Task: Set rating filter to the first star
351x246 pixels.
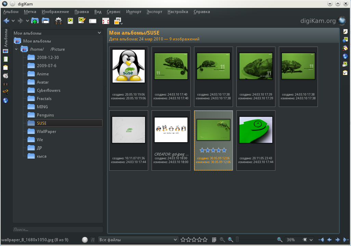Action: tap(183, 240)
